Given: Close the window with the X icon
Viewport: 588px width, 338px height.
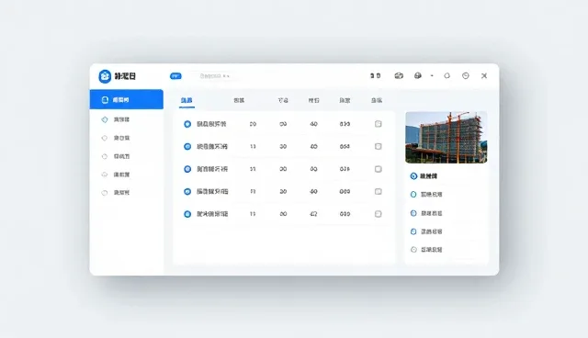Looking at the screenshot, I should pyautogui.click(x=484, y=75).
